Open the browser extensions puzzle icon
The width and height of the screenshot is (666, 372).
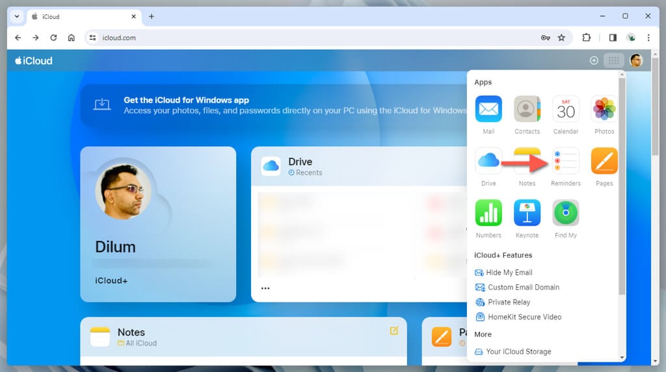(x=586, y=38)
